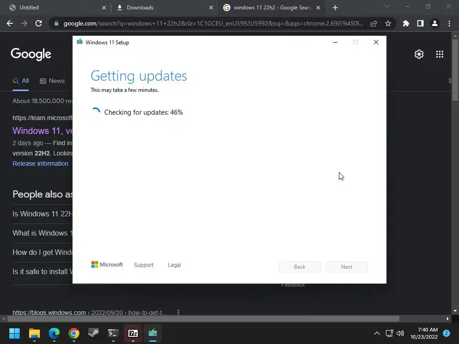Screen dimensions: 459x344
Task: Click the address bar URL field
Action: (x=213, y=23)
